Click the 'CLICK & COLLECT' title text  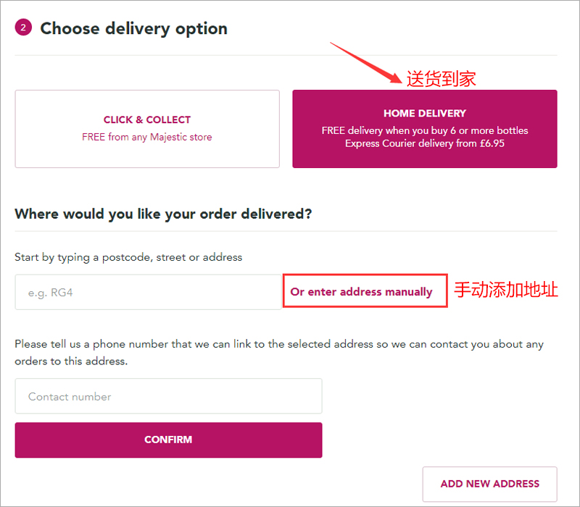coord(147,120)
